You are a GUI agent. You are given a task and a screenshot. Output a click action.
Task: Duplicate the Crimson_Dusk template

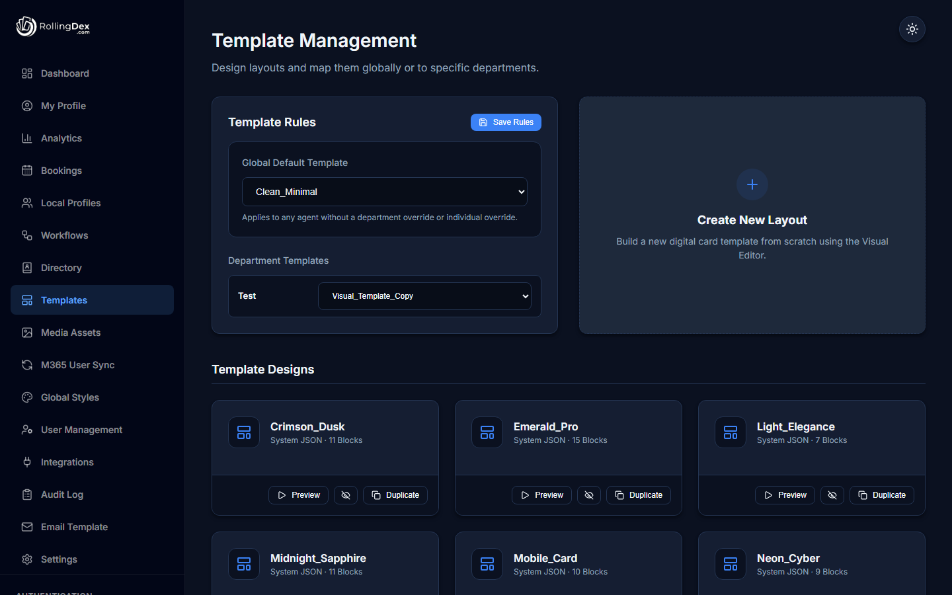click(395, 495)
